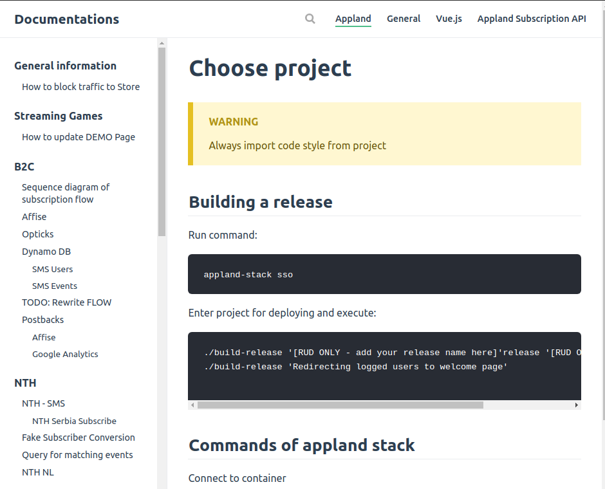The height and width of the screenshot is (489, 605).
Task: Click code block scroll-right arrow
Action: (577, 405)
